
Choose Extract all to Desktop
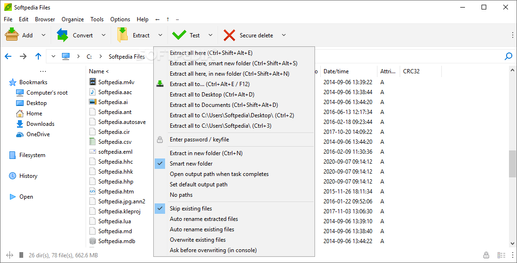(x=234, y=95)
